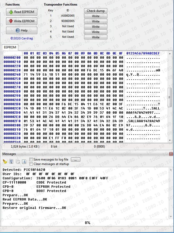Screen dimensions: 174x233
Task: Click address row 00000300
Action: point(12,125)
